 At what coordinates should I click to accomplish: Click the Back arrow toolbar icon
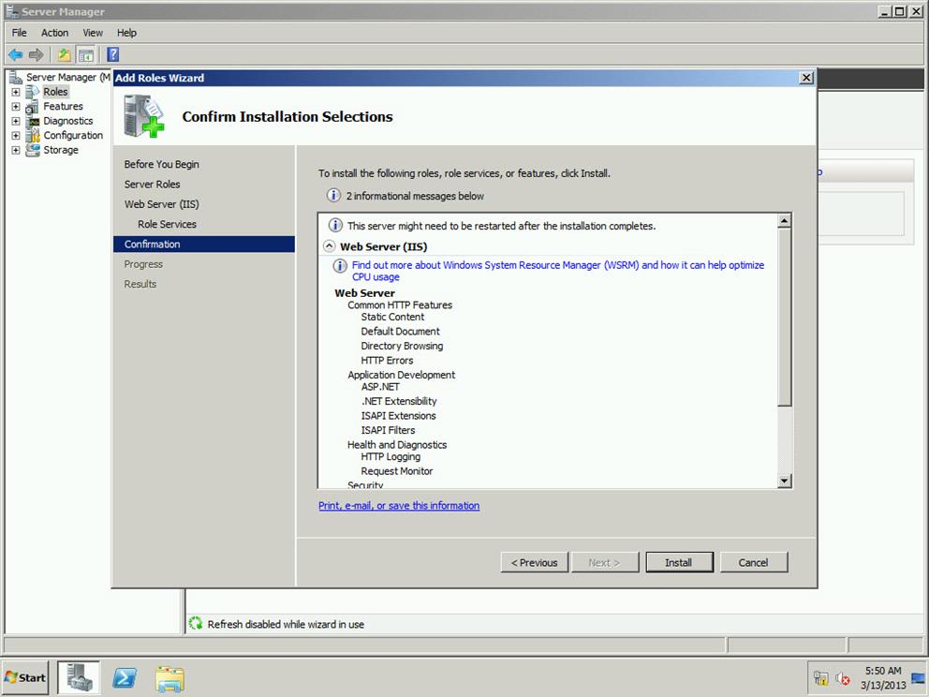coord(15,55)
